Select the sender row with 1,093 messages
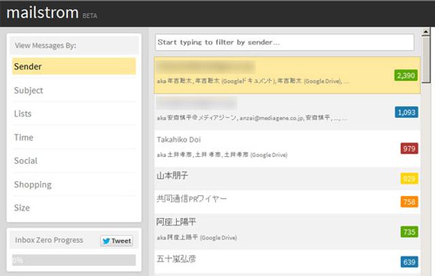The width and height of the screenshot is (435, 276). pyautogui.click(x=287, y=111)
